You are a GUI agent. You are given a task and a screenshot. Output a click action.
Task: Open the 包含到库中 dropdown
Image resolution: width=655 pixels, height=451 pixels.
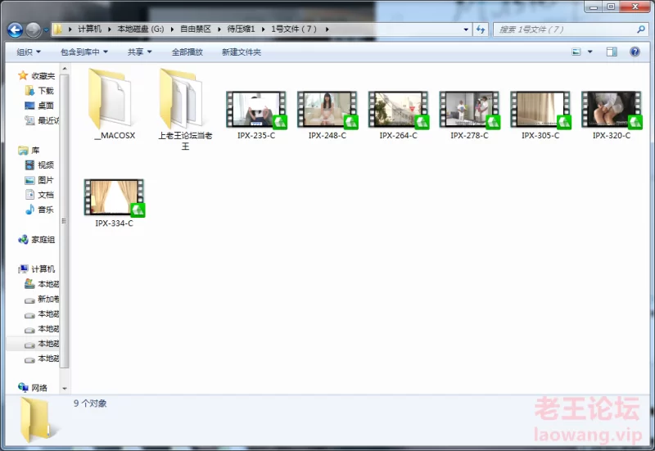click(x=84, y=52)
